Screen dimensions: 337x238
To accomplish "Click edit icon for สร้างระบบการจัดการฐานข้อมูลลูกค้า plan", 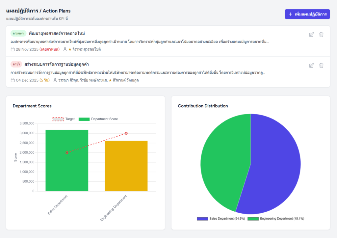I will 311,66.
